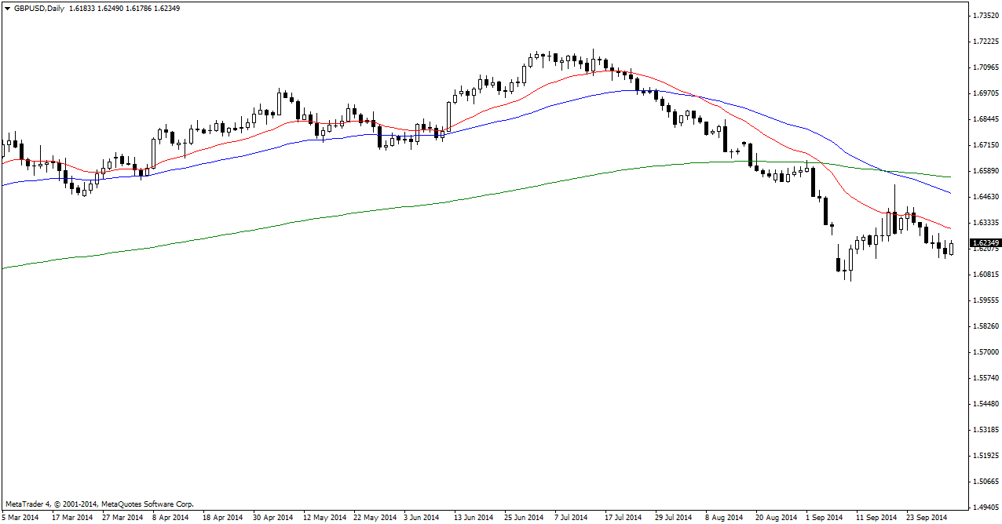Click the GBPUSD,Daily chart title text

click(39, 7)
